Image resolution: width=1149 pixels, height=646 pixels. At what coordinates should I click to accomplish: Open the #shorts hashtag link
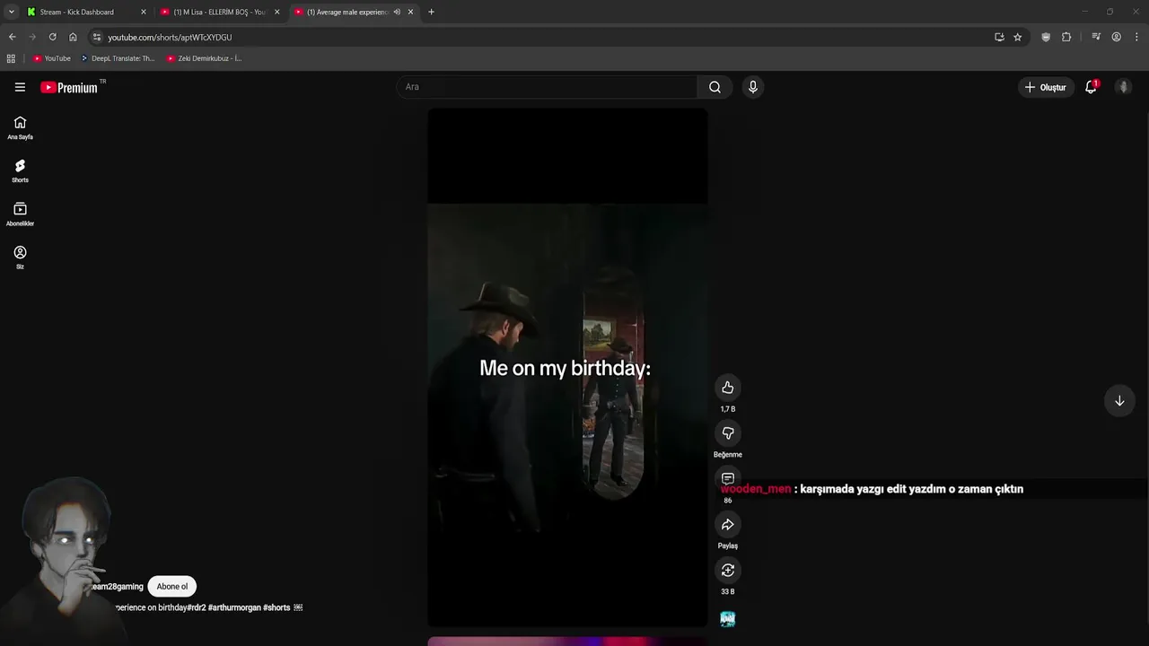pos(276,607)
